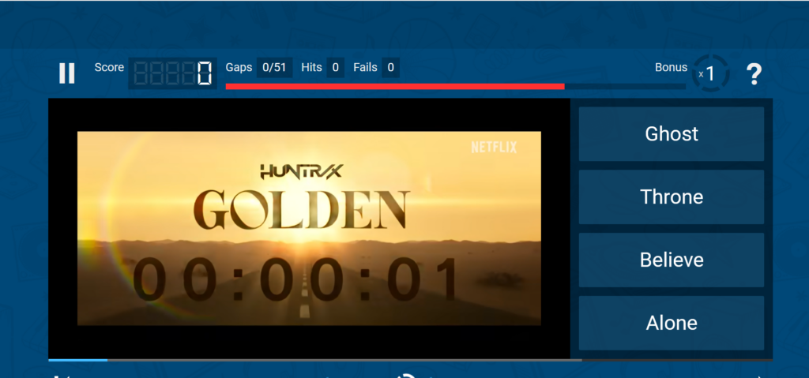Click the red timer bar
The width and height of the screenshot is (809, 378).
pyautogui.click(x=395, y=86)
